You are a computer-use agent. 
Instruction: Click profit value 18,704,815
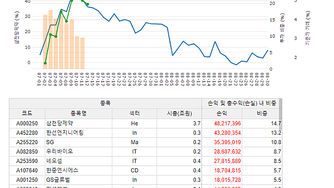228,170
